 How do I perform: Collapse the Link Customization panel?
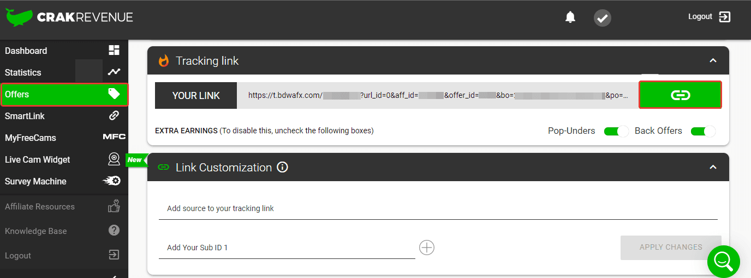point(713,167)
